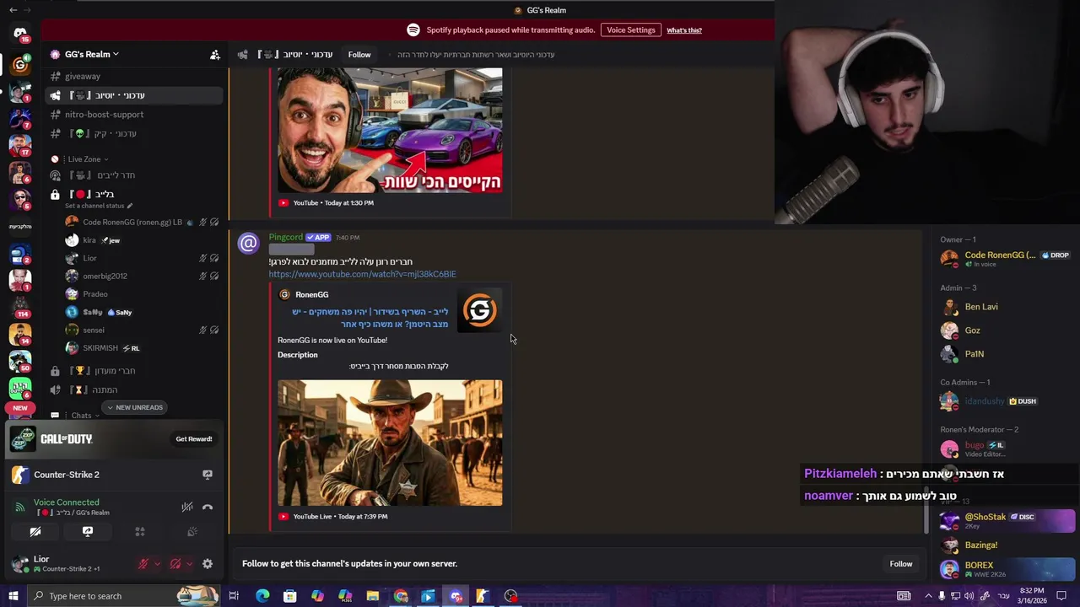Jump to NEW UNREADS pill
This screenshot has height=607, width=1080.
tap(134, 407)
